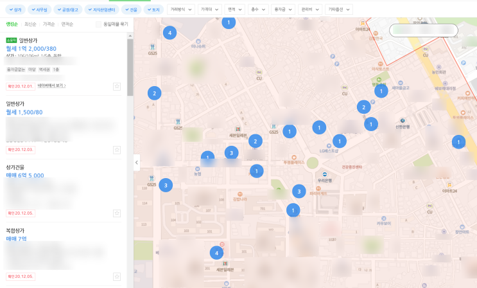Click the 확인 20.12.01. date badge

(21, 86)
